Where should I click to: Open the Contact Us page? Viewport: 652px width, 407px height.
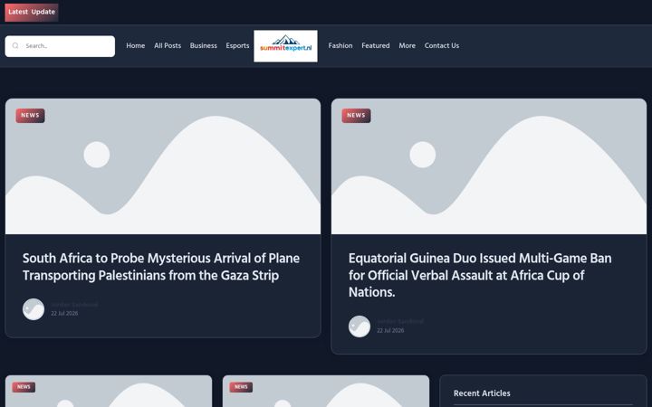(x=442, y=46)
